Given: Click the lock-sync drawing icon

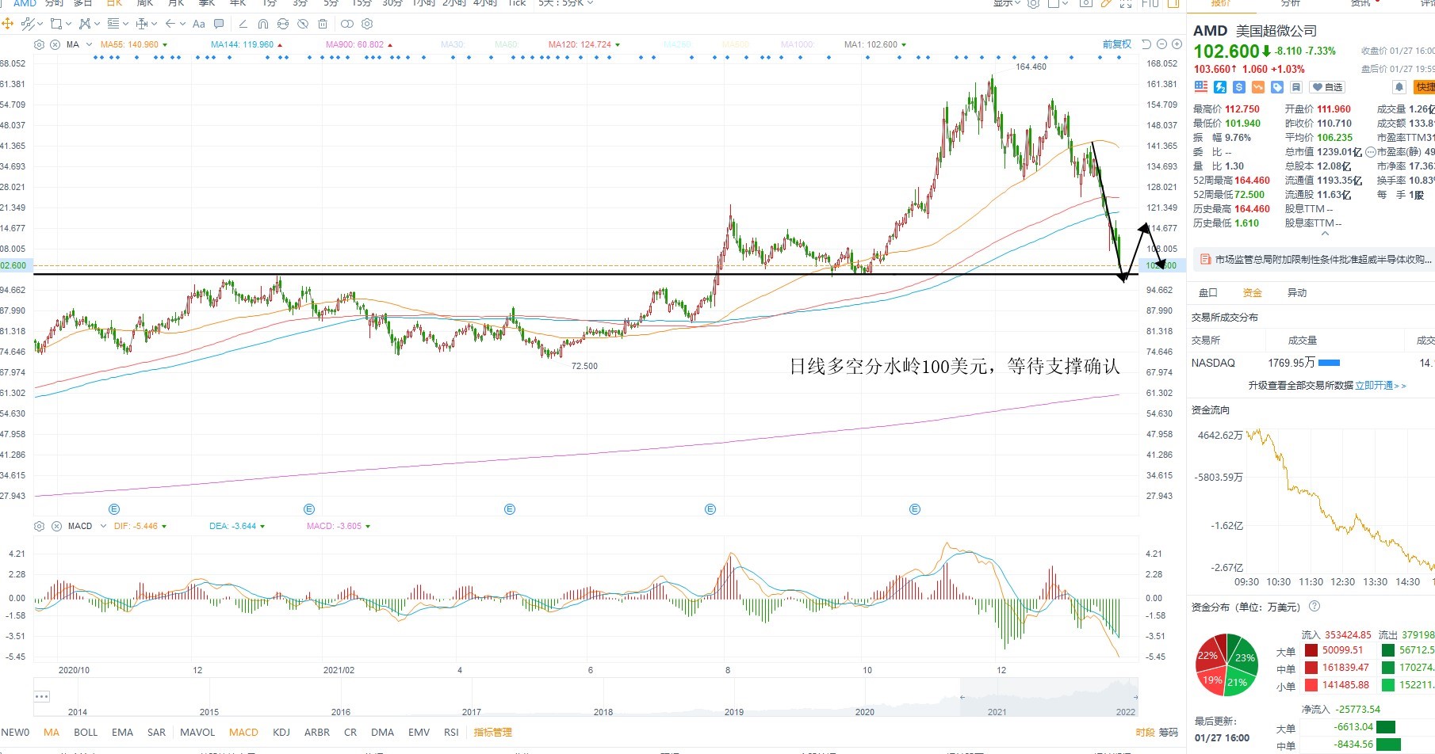Looking at the screenshot, I should 283,24.
